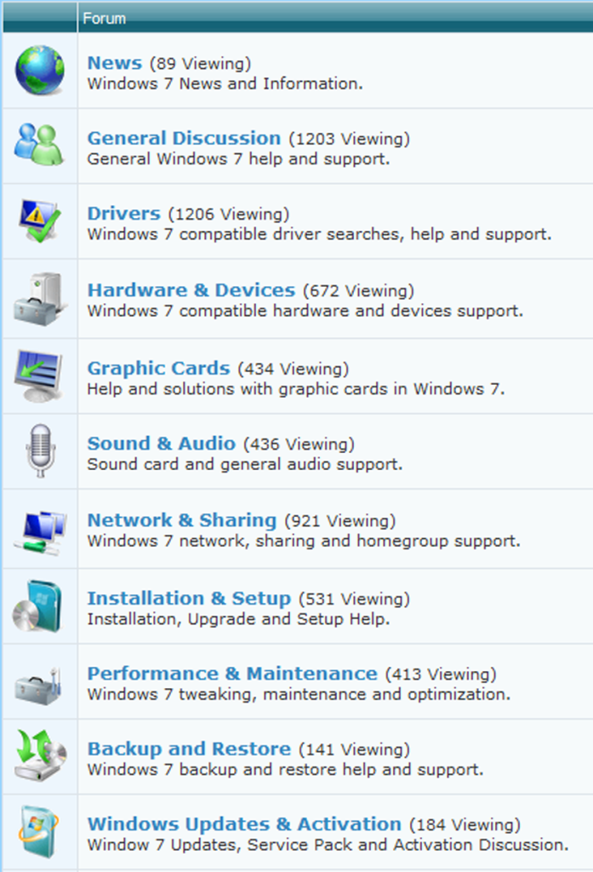Visit the Graphic Cards forum

coord(158,369)
